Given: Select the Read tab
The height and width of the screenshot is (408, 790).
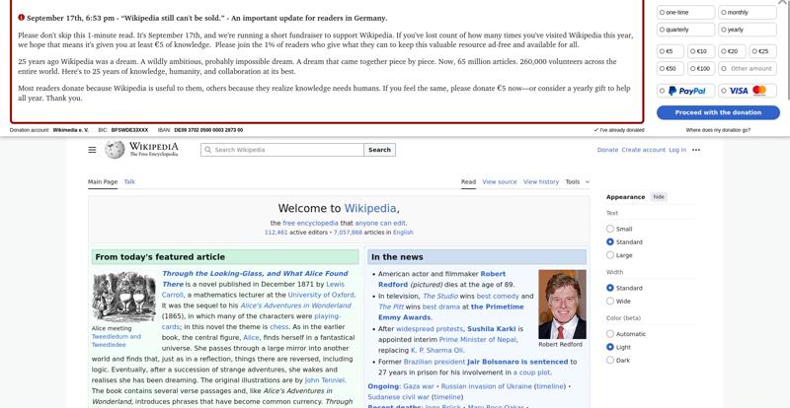Looking at the screenshot, I should [468, 182].
